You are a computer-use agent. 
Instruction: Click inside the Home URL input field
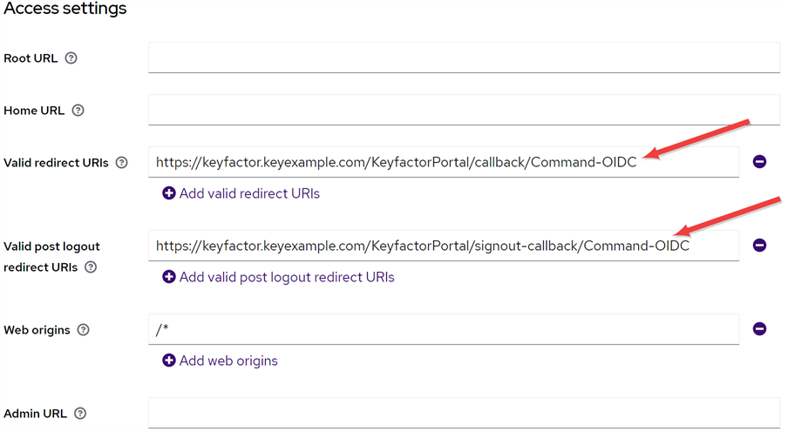tap(463, 110)
